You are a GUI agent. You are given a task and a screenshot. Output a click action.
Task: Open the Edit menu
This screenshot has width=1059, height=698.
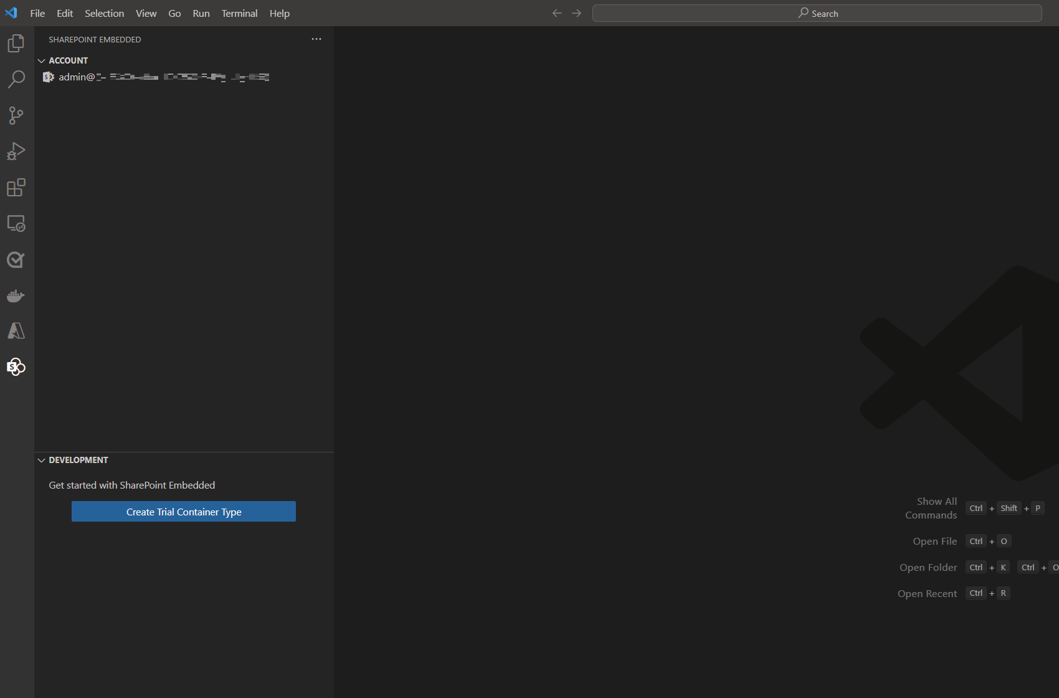65,13
